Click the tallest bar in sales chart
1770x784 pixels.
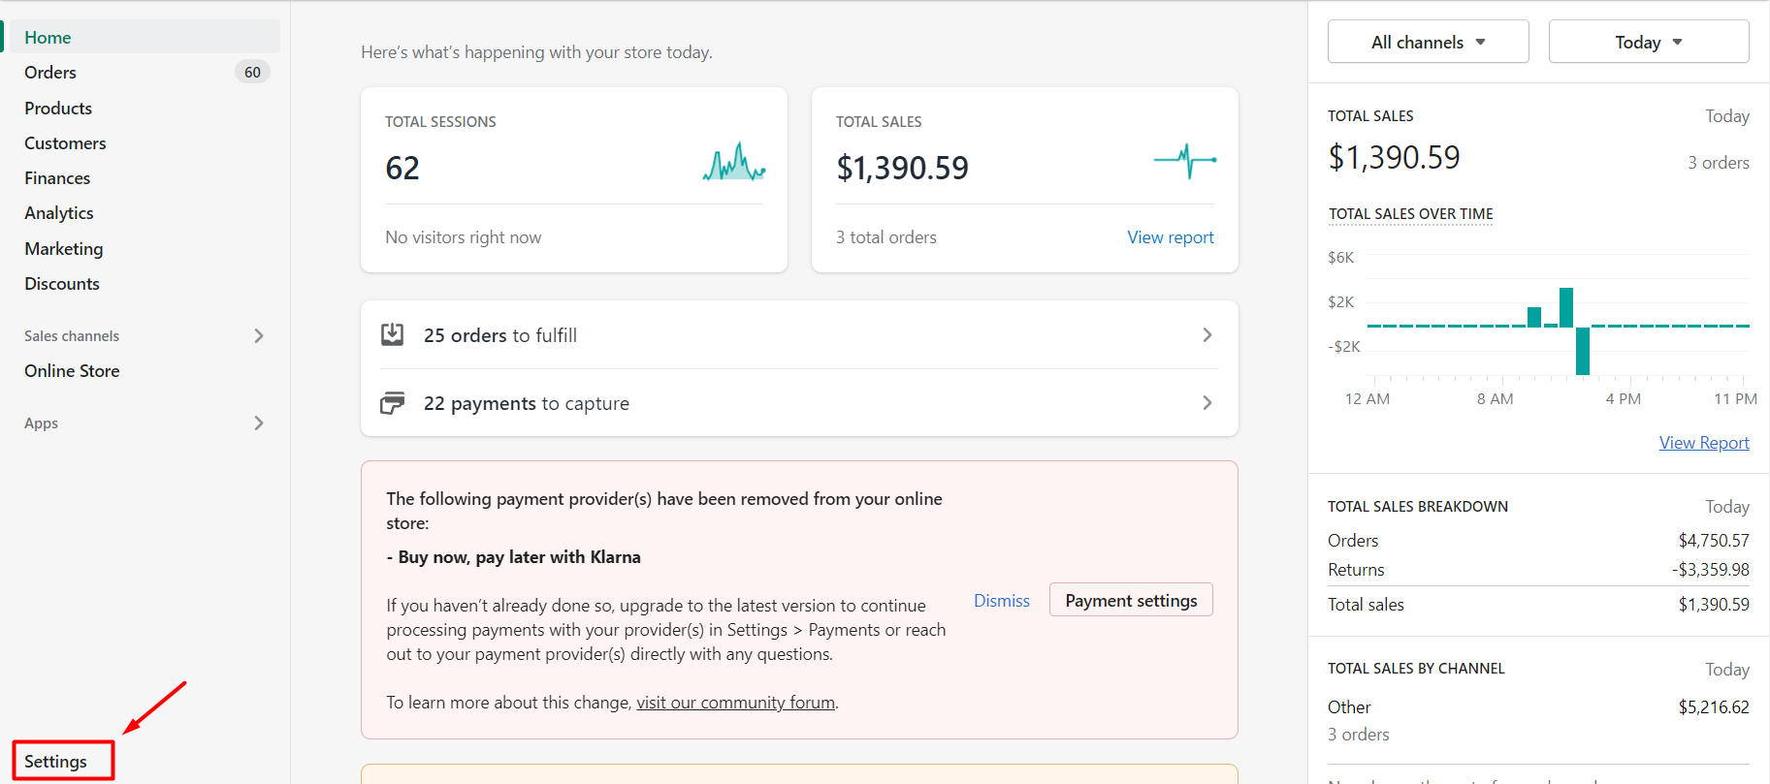click(x=1565, y=307)
